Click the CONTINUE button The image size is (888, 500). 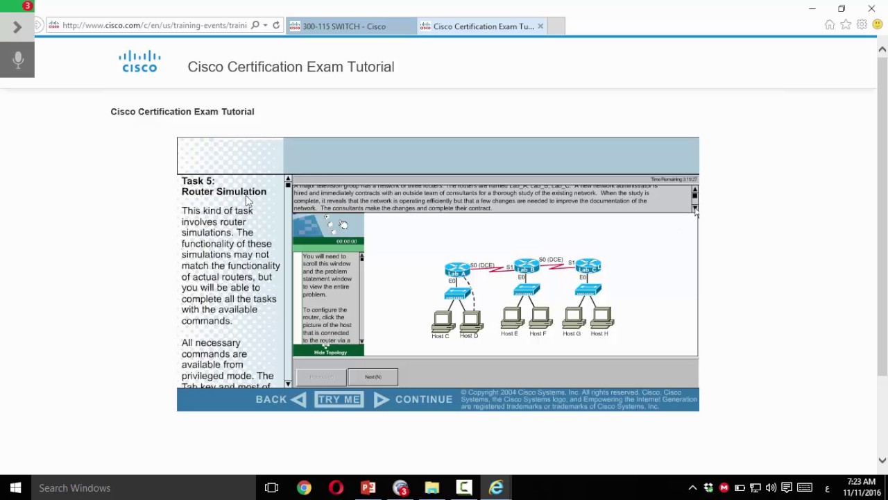(413, 399)
